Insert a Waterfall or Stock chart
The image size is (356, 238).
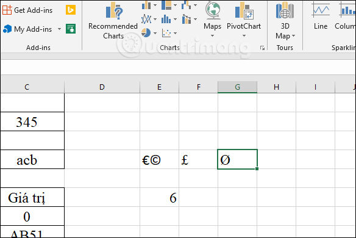tap(186, 5)
